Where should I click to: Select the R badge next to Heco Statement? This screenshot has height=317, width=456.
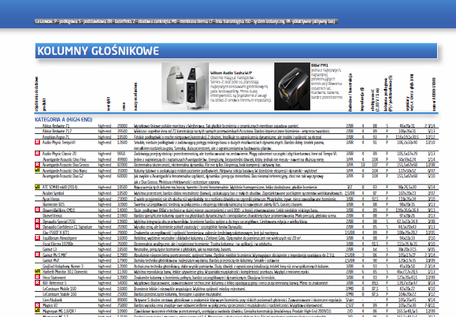point(37,277)
